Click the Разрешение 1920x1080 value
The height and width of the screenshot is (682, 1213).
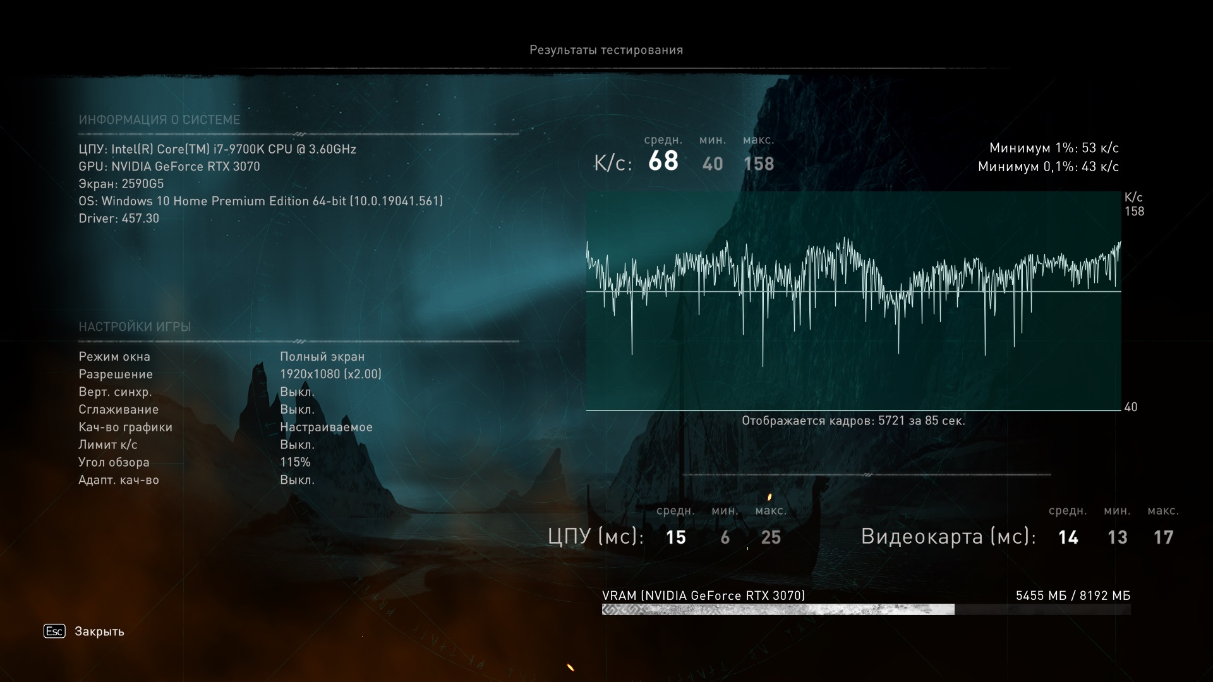click(330, 374)
